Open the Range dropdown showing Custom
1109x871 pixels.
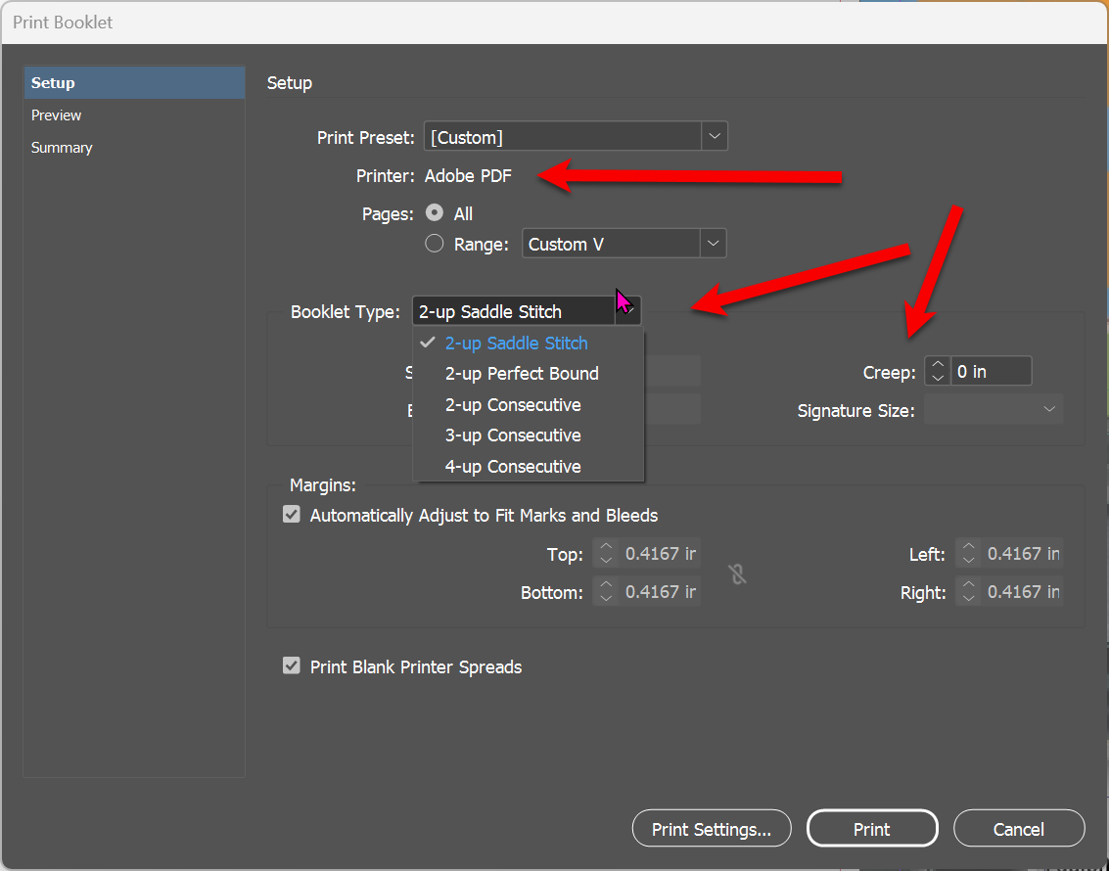point(714,243)
